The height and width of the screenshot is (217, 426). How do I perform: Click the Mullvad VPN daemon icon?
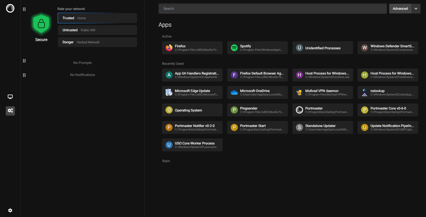[300, 93]
